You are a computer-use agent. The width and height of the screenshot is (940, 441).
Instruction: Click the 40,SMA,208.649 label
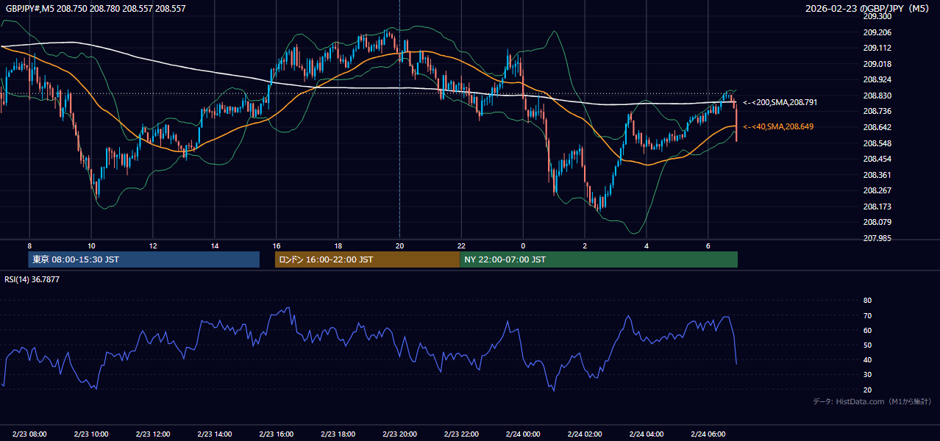tap(778, 126)
